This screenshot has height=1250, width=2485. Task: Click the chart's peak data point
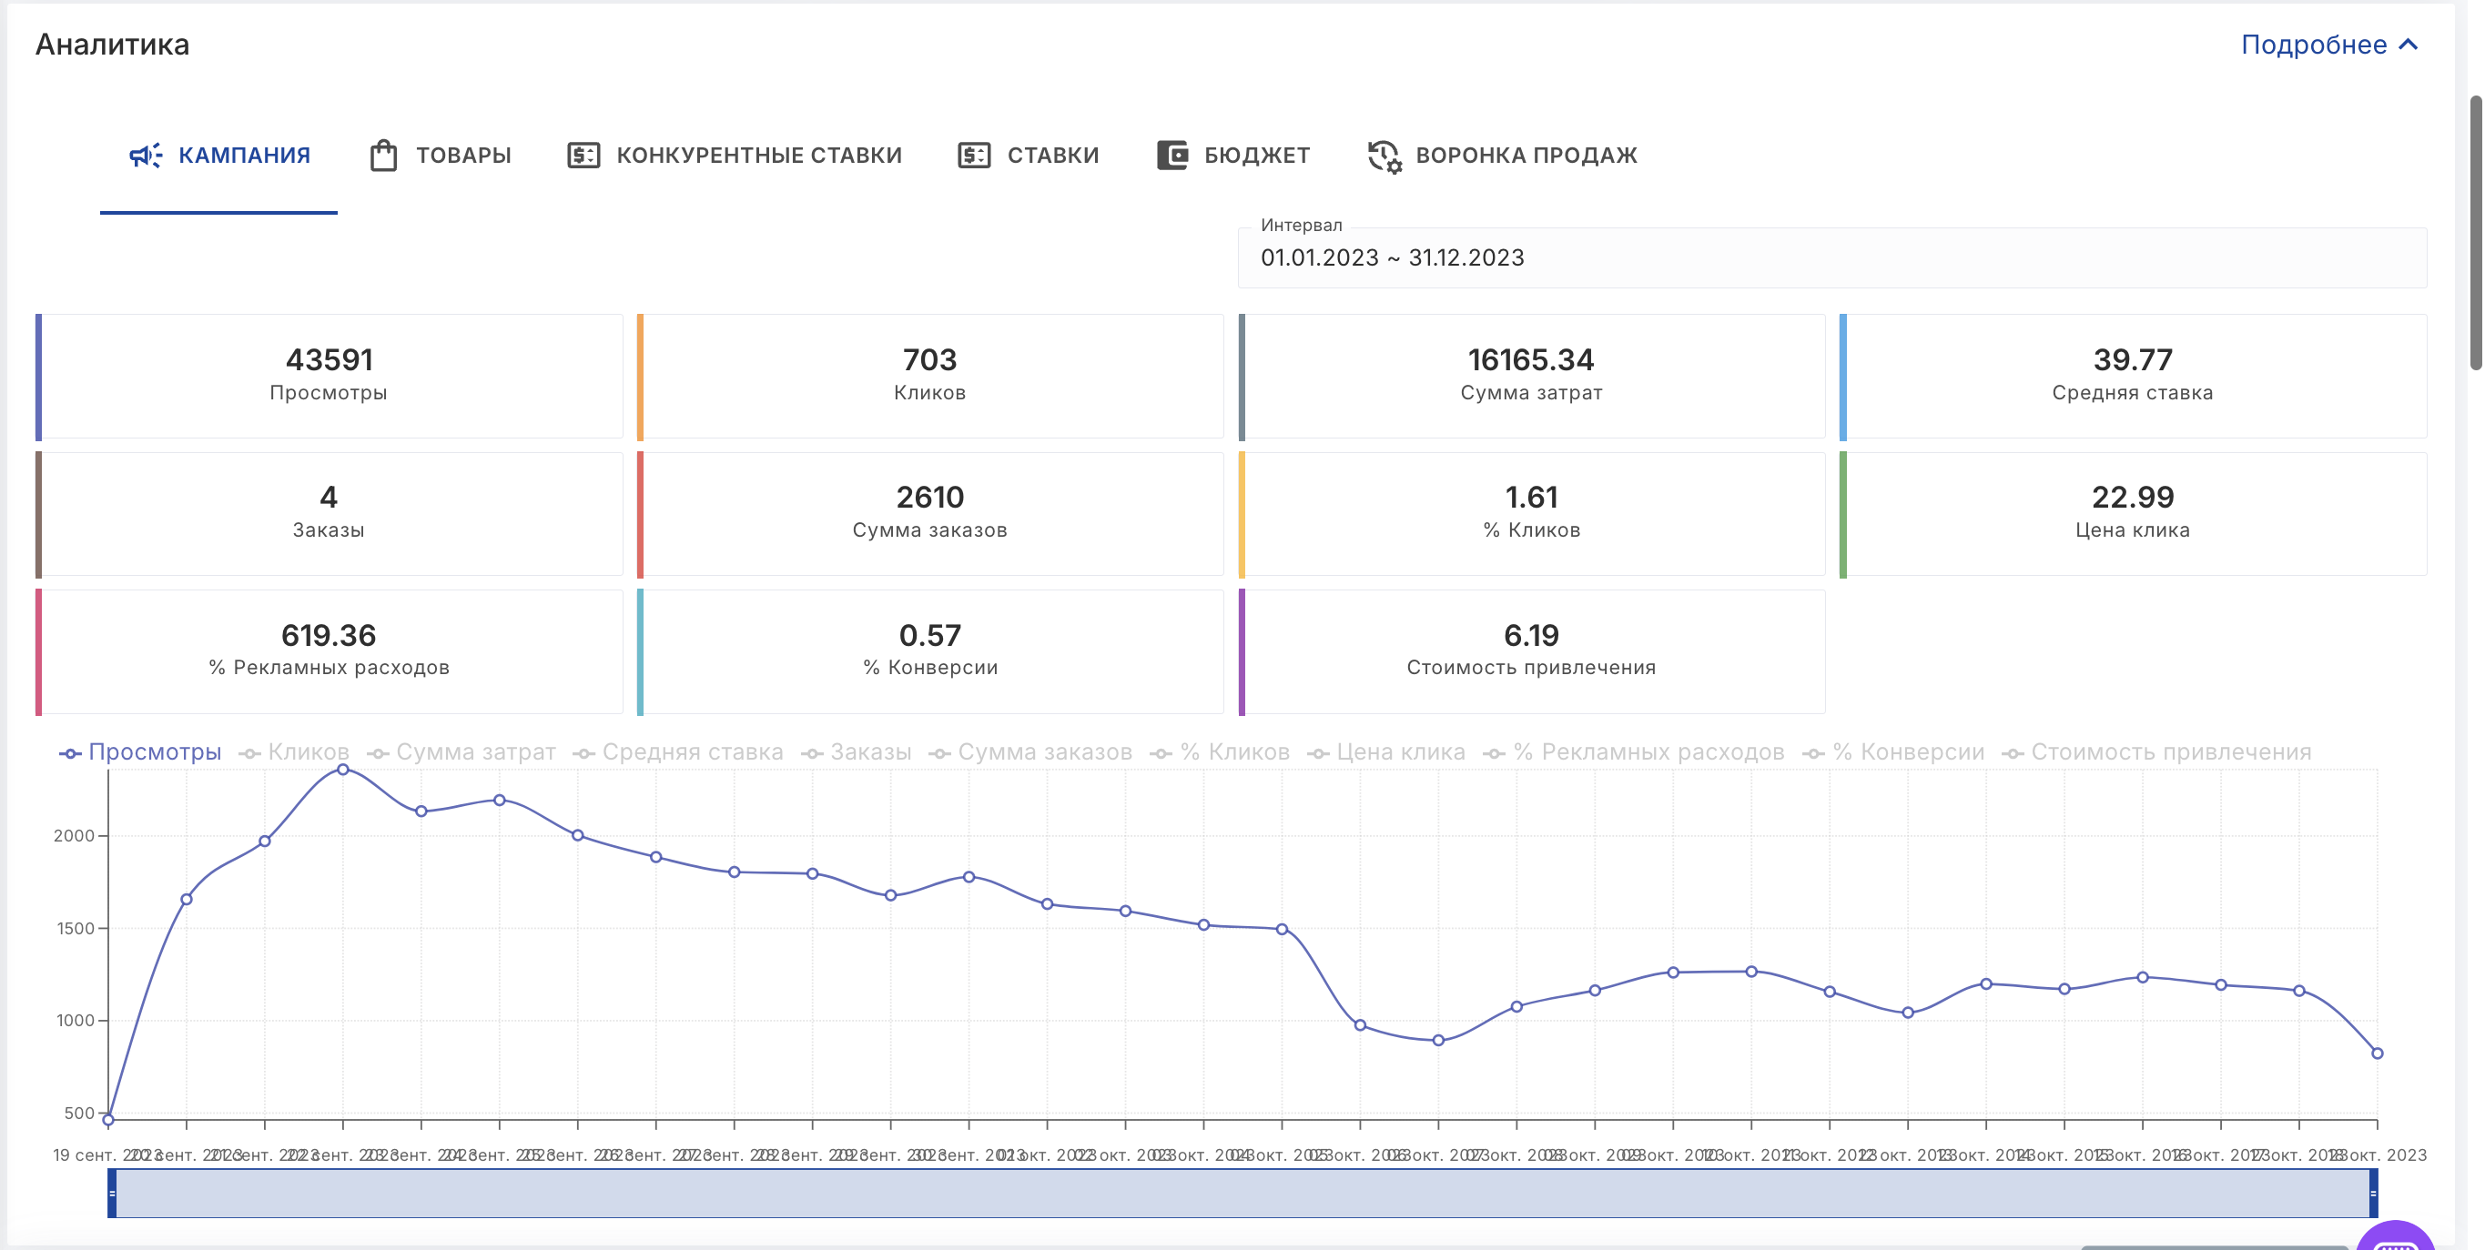(x=342, y=770)
